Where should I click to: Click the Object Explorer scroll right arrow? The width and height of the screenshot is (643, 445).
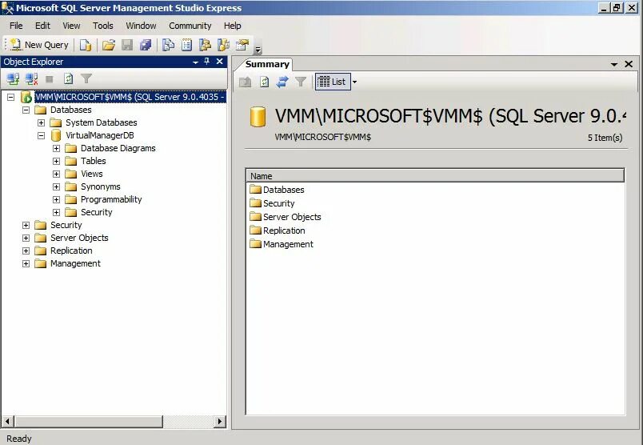[220, 421]
